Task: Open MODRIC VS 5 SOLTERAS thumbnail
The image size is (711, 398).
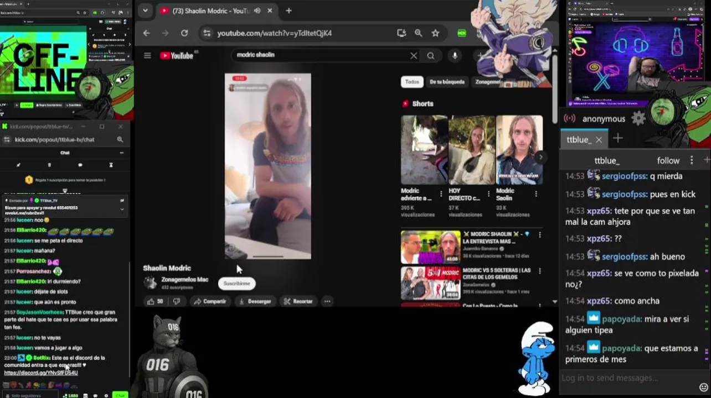Action: 431,283
